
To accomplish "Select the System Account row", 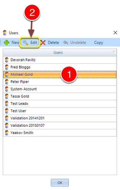I will (x=60, y=89).
